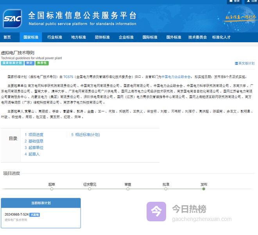Open plan 20243668-T-524 card entry
The width and height of the screenshot is (258, 235).
coord(16,215)
